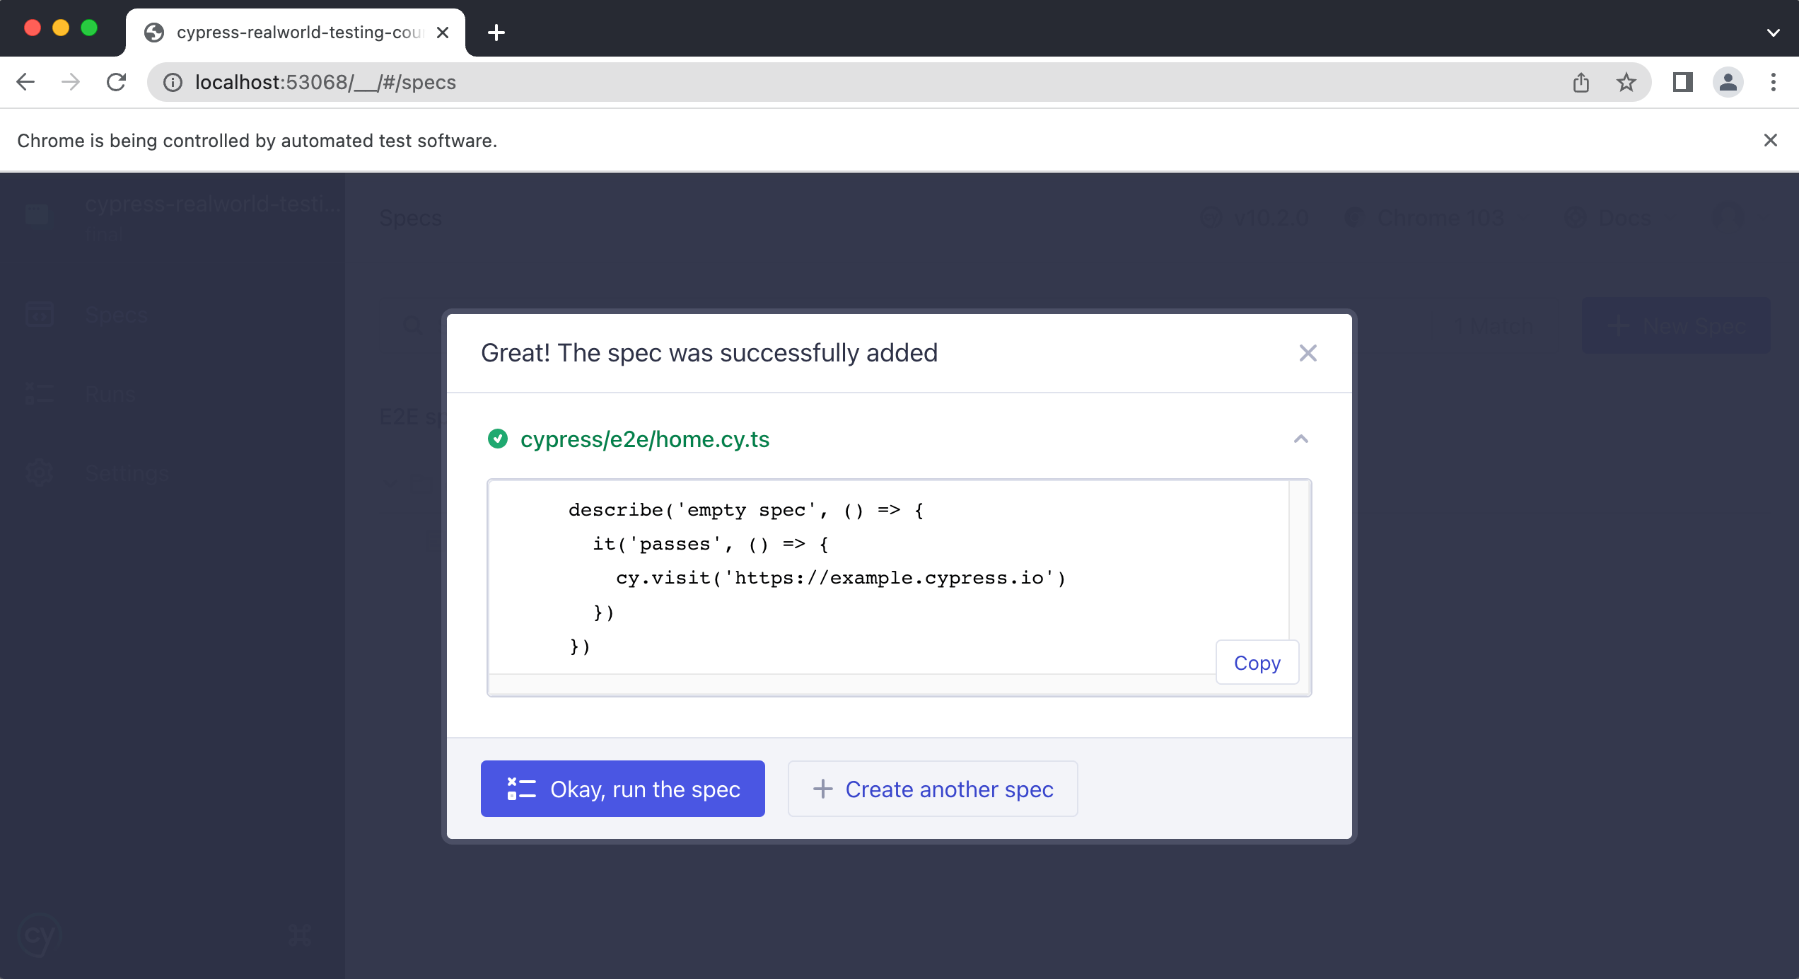The width and height of the screenshot is (1799, 979).
Task: Click the browser back arrow
Action: (25, 82)
